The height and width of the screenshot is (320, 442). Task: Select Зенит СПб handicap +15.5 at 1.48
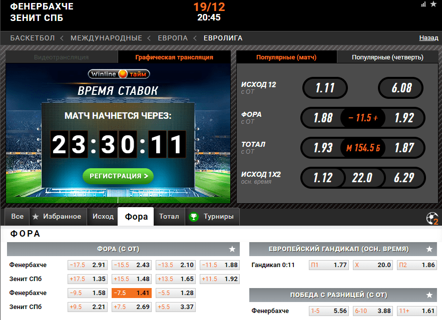(x=132, y=279)
